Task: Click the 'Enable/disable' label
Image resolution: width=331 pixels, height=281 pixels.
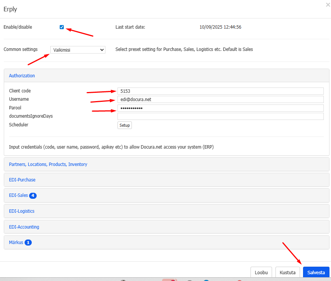Action: (x=18, y=27)
